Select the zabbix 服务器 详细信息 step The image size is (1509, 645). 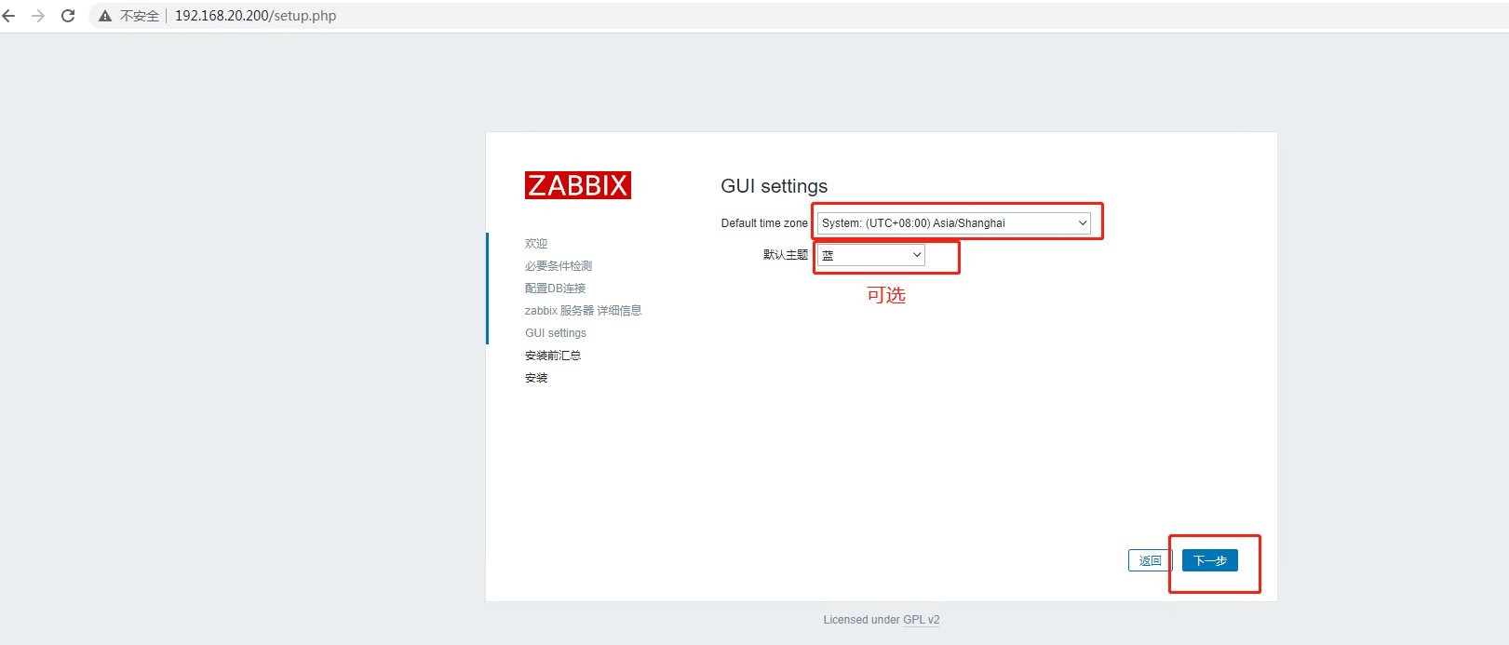(x=584, y=311)
